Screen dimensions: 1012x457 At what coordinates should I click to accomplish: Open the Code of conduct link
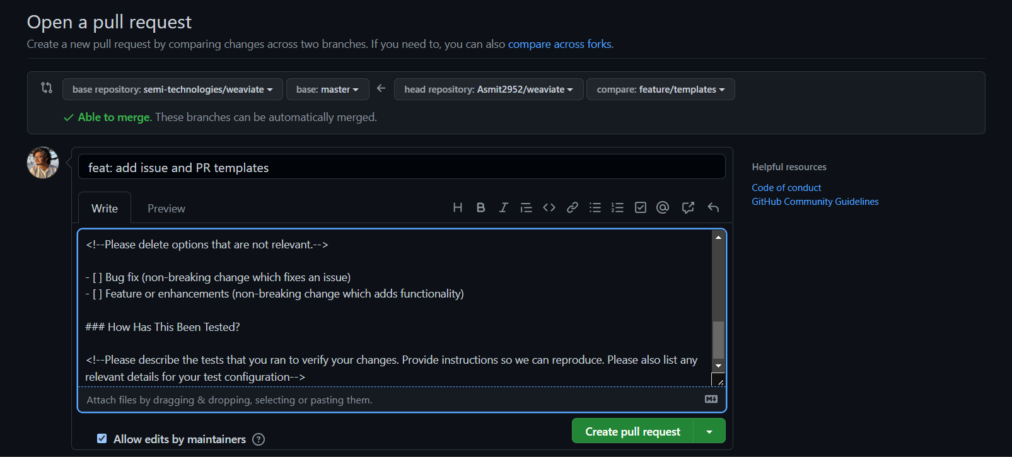point(786,188)
